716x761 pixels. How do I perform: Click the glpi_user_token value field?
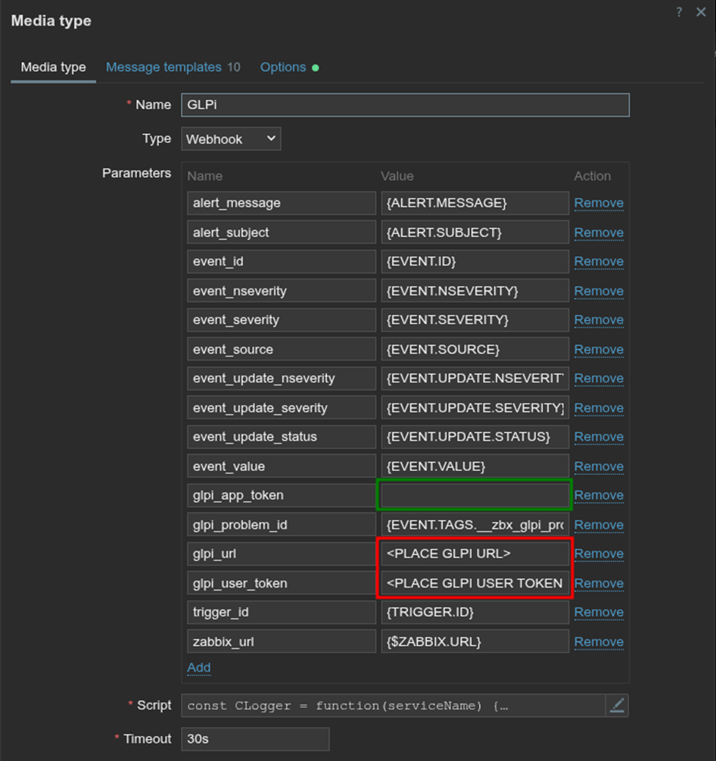[x=475, y=583]
